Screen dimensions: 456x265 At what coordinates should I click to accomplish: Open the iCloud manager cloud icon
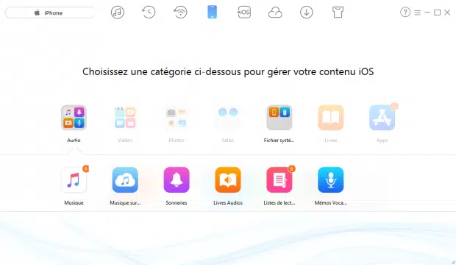(x=275, y=13)
